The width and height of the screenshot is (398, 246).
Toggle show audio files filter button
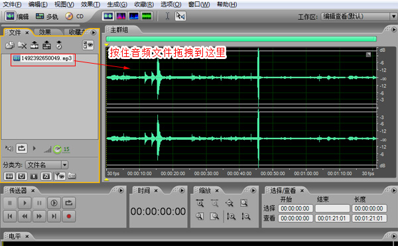(9, 176)
